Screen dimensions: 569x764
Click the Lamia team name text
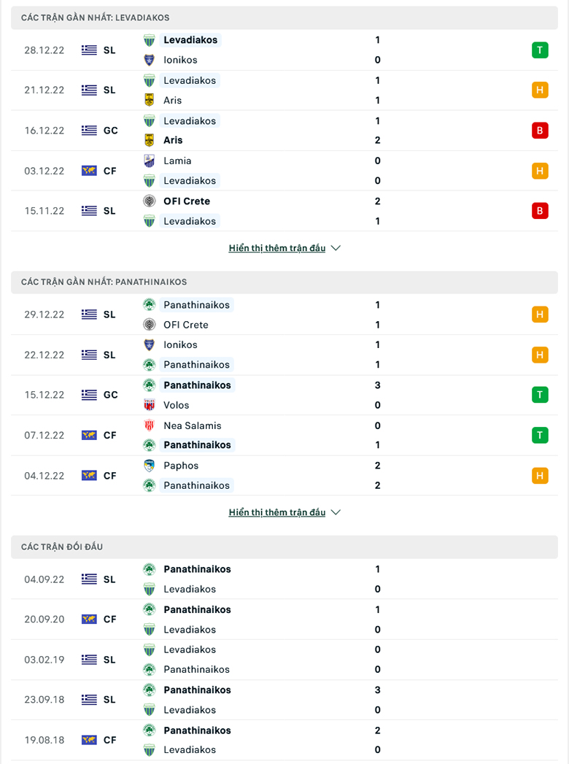[178, 161]
